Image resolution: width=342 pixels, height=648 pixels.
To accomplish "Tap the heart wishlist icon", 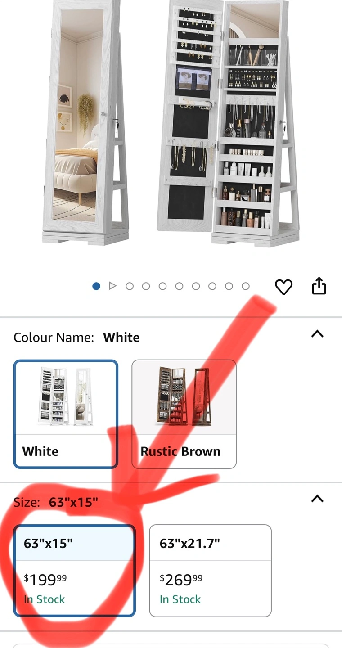I will click(x=283, y=287).
